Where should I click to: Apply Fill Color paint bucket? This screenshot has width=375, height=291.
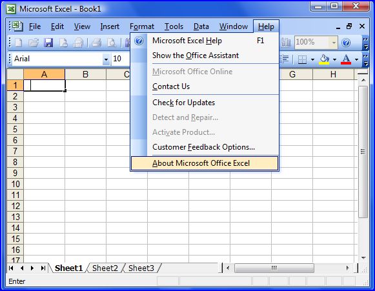coord(324,59)
